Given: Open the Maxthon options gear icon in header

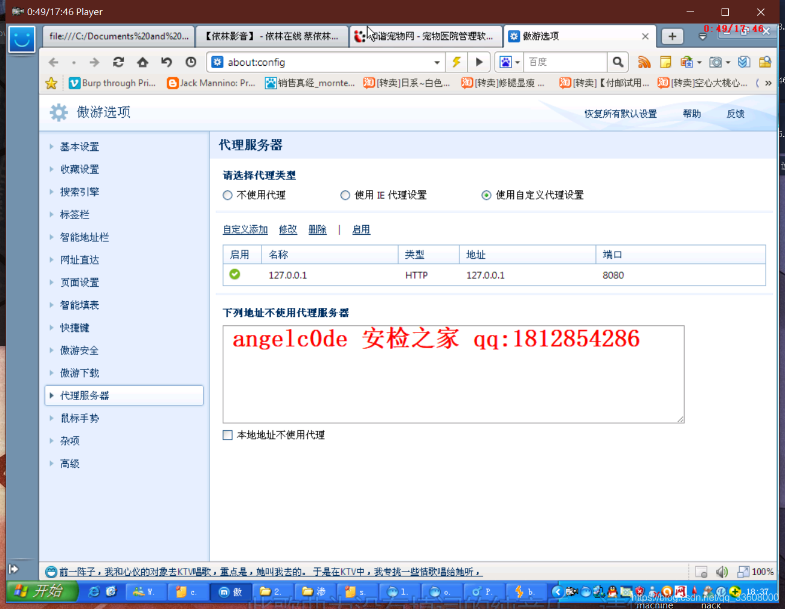Looking at the screenshot, I should 59,112.
